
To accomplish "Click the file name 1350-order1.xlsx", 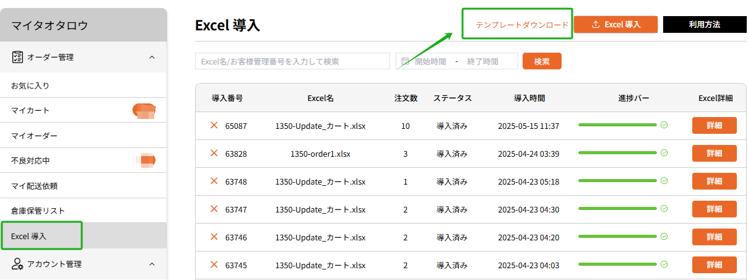I will pos(320,154).
